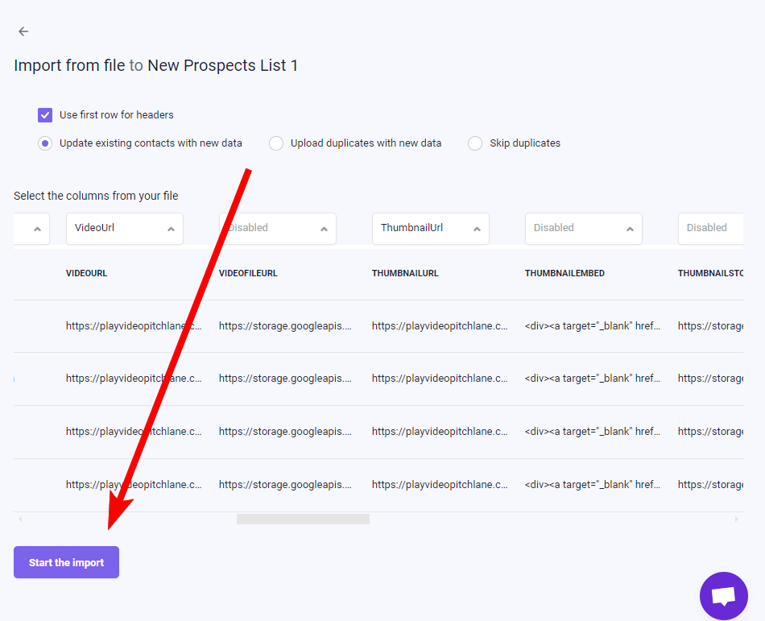
Task: Select Update existing contacts with new data
Action: (x=45, y=143)
